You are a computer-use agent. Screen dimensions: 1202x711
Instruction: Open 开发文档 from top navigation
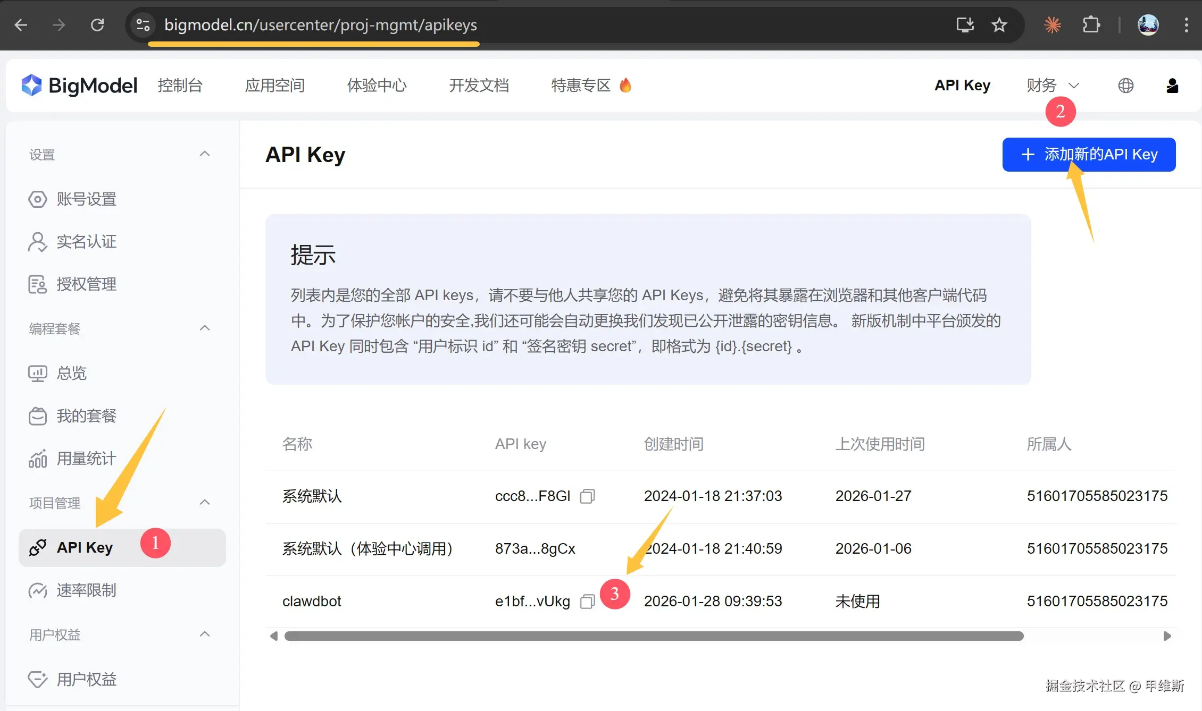click(479, 86)
